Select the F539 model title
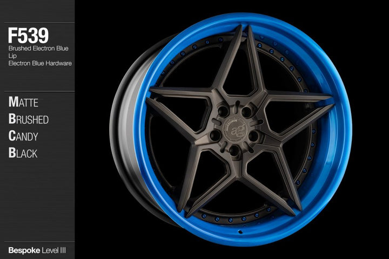 pos(28,36)
